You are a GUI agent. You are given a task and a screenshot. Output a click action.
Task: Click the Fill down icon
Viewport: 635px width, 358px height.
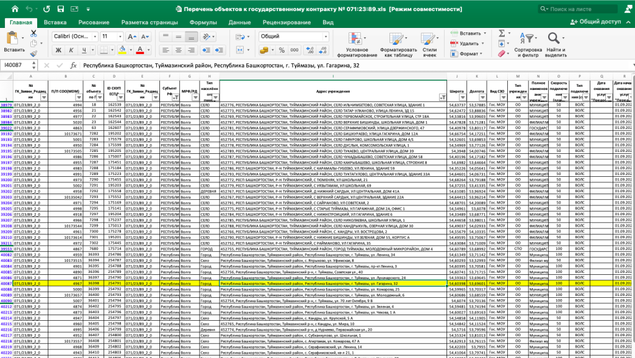(x=502, y=43)
